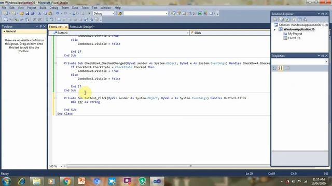Open PowerPoint from the taskbar
Screen dimensions: 332x186
[81, 181]
